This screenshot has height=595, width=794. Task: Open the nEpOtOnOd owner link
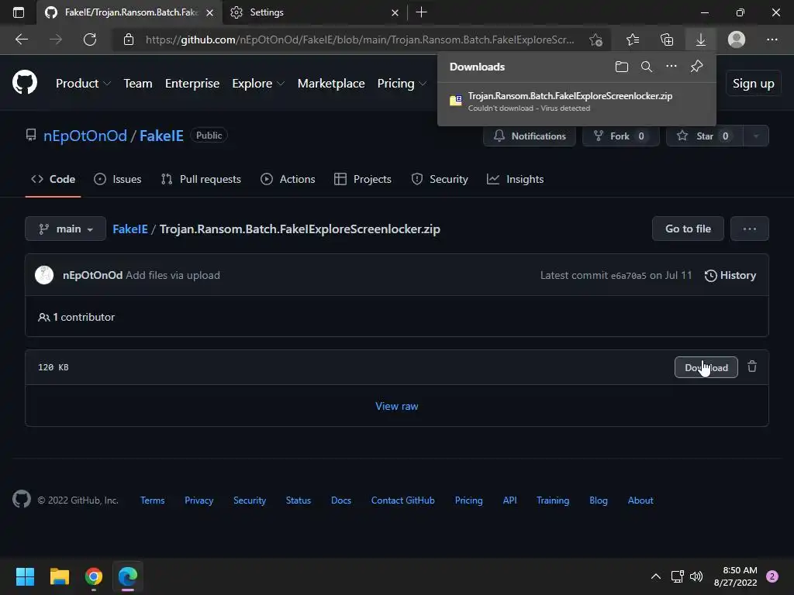coord(85,136)
